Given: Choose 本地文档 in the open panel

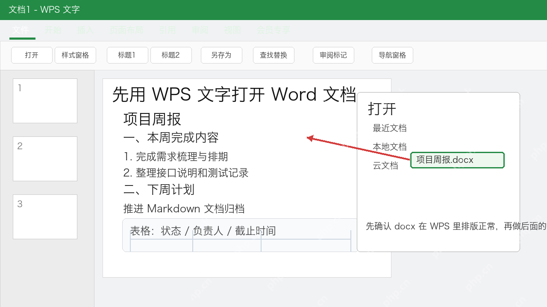Looking at the screenshot, I should [x=390, y=147].
